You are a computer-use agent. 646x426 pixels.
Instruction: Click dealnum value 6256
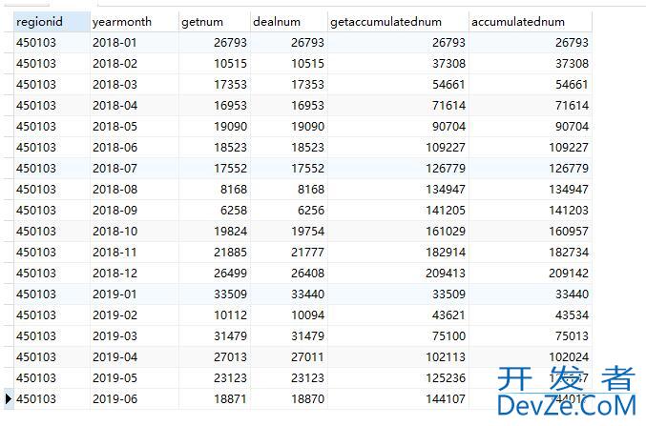[289, 211]
